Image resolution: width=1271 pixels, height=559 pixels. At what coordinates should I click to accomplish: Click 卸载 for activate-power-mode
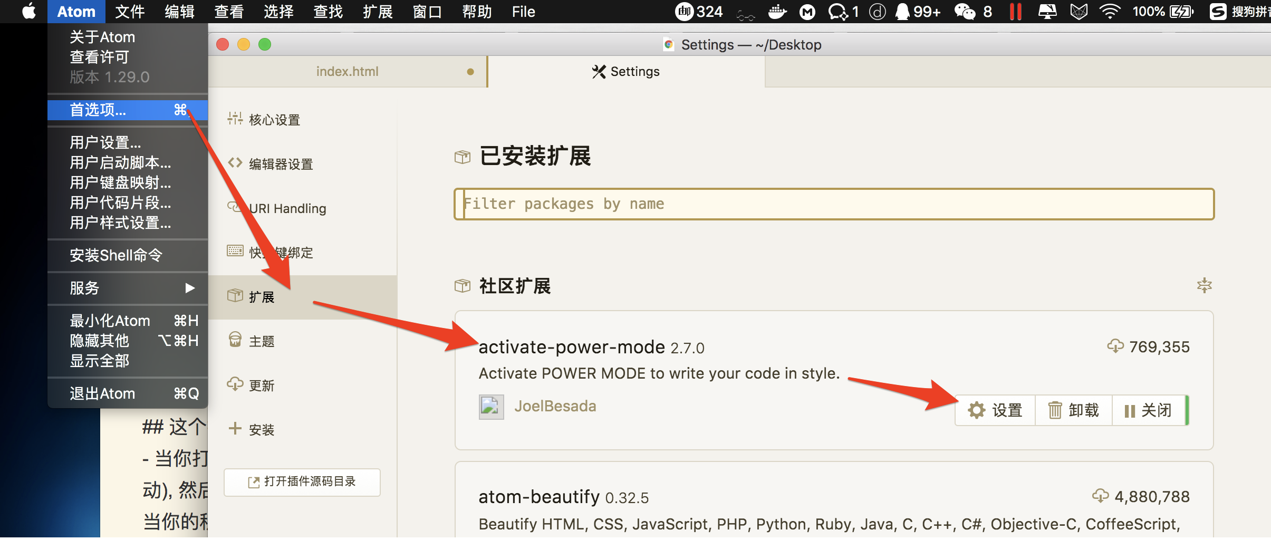tap(1073, 410)
